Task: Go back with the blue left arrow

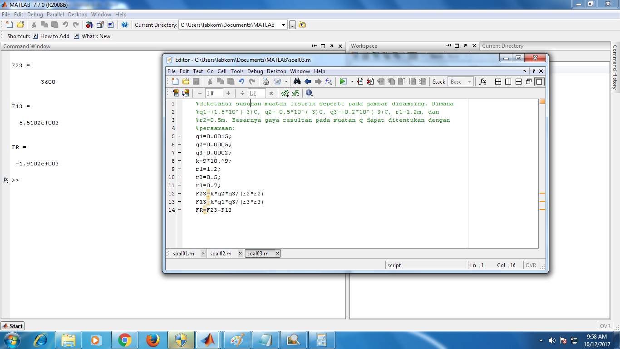Action: (308, 81)
